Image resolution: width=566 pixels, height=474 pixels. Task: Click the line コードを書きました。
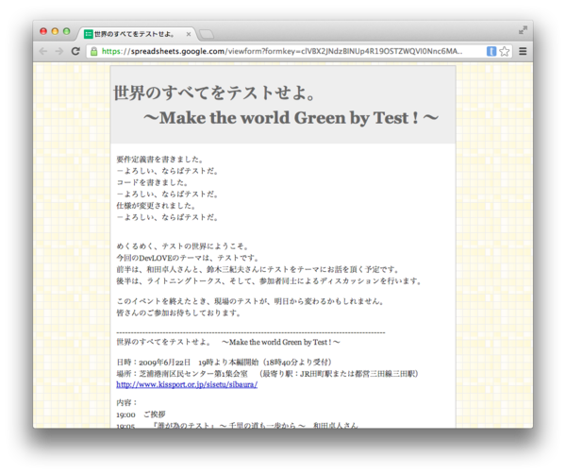tap(153, 182)
